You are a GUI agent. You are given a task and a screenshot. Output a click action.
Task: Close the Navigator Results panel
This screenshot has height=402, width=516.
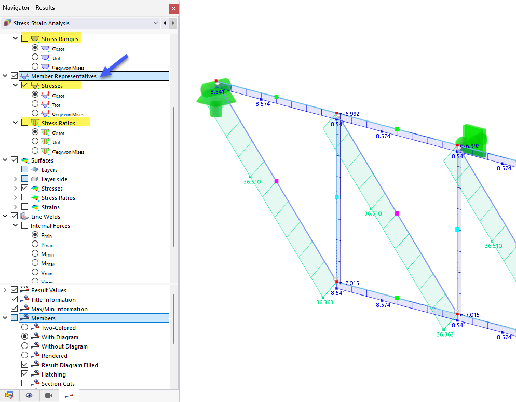pyautogui.click(x=173, y=8)
